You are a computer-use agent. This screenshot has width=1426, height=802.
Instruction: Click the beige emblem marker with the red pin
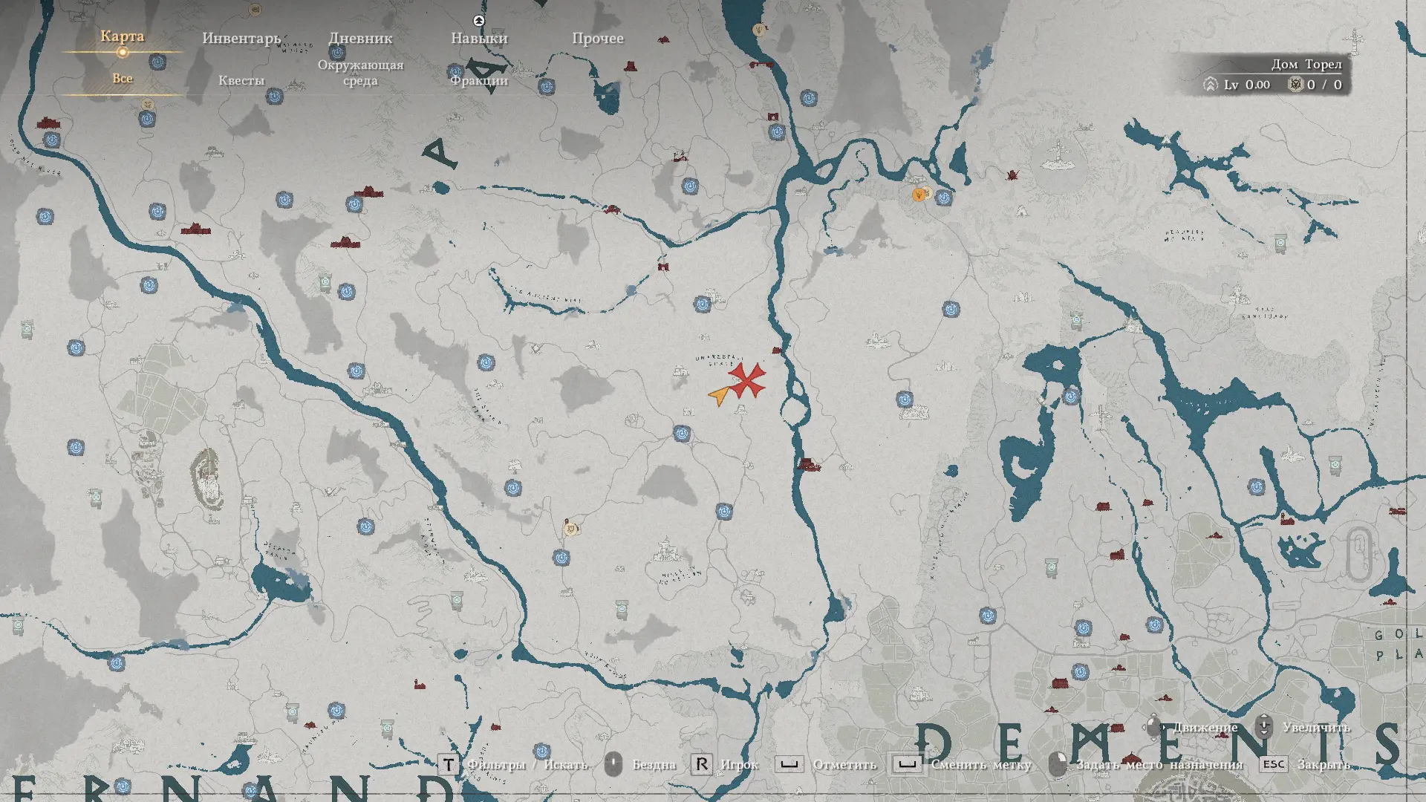click(x=570, y=528)
